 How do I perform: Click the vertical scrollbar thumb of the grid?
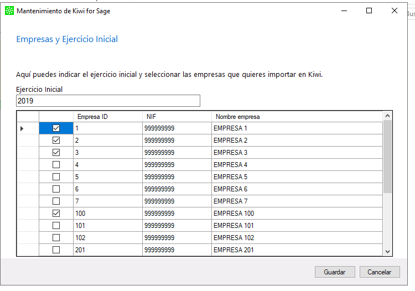(x=387, y=157)
